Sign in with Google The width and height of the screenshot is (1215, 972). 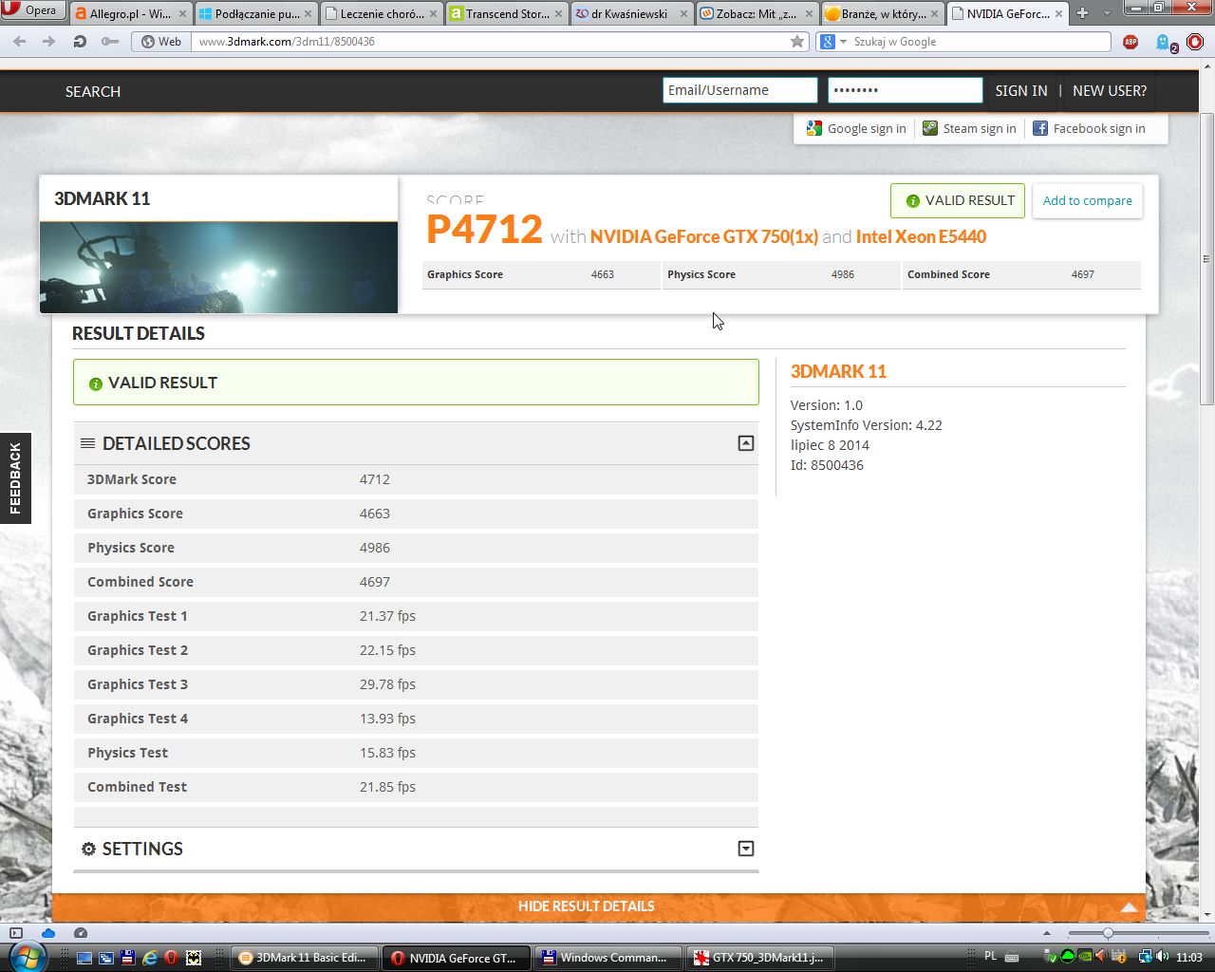(856, 129)
